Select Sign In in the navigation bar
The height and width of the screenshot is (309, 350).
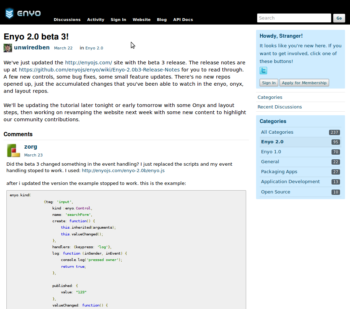point(118,20)
